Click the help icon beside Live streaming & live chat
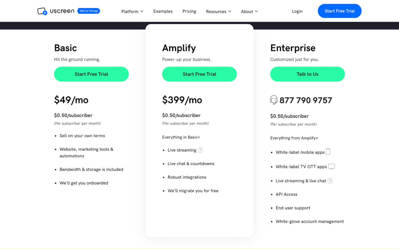The image size is (399, 249). point(330,181)
